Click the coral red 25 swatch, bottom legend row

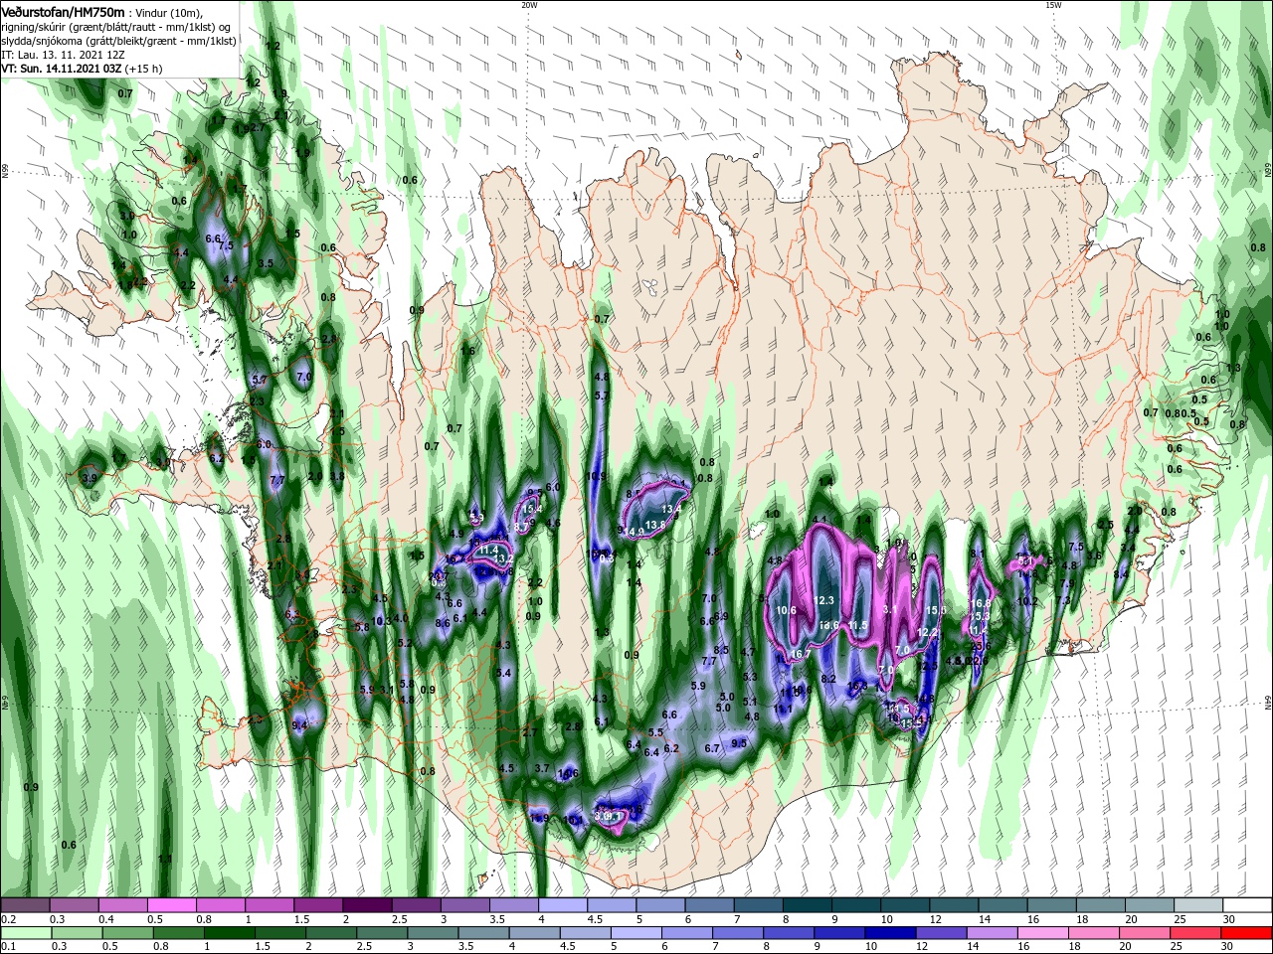click(x=1193, y=934)
